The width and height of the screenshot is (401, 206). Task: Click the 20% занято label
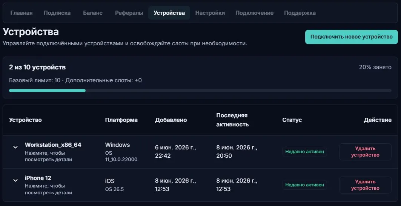375,67
